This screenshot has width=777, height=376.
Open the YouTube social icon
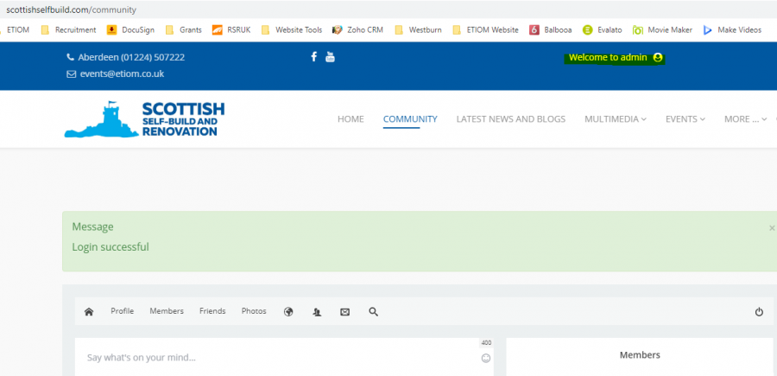tap(330, 56)
